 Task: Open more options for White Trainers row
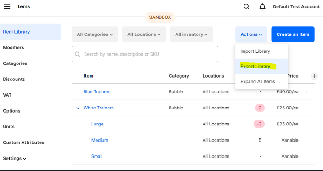pyautogui.click(x=306, y=108)
